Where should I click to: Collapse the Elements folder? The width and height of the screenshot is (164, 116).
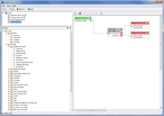tap(6, 33)
